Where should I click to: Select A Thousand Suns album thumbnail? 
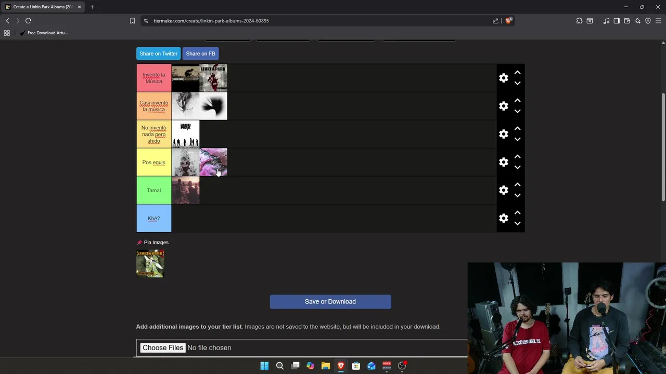point(213,106)
